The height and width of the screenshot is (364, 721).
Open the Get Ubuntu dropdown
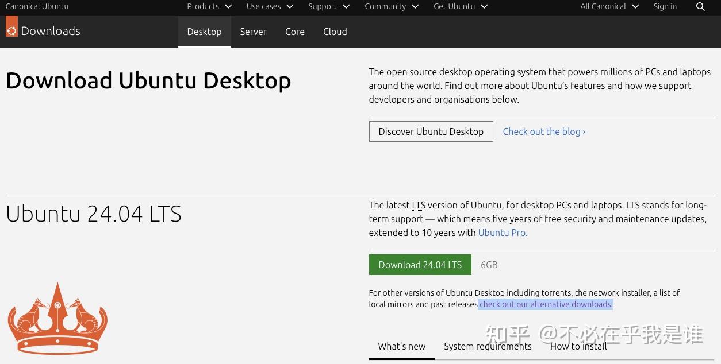[x=460, y=6]
